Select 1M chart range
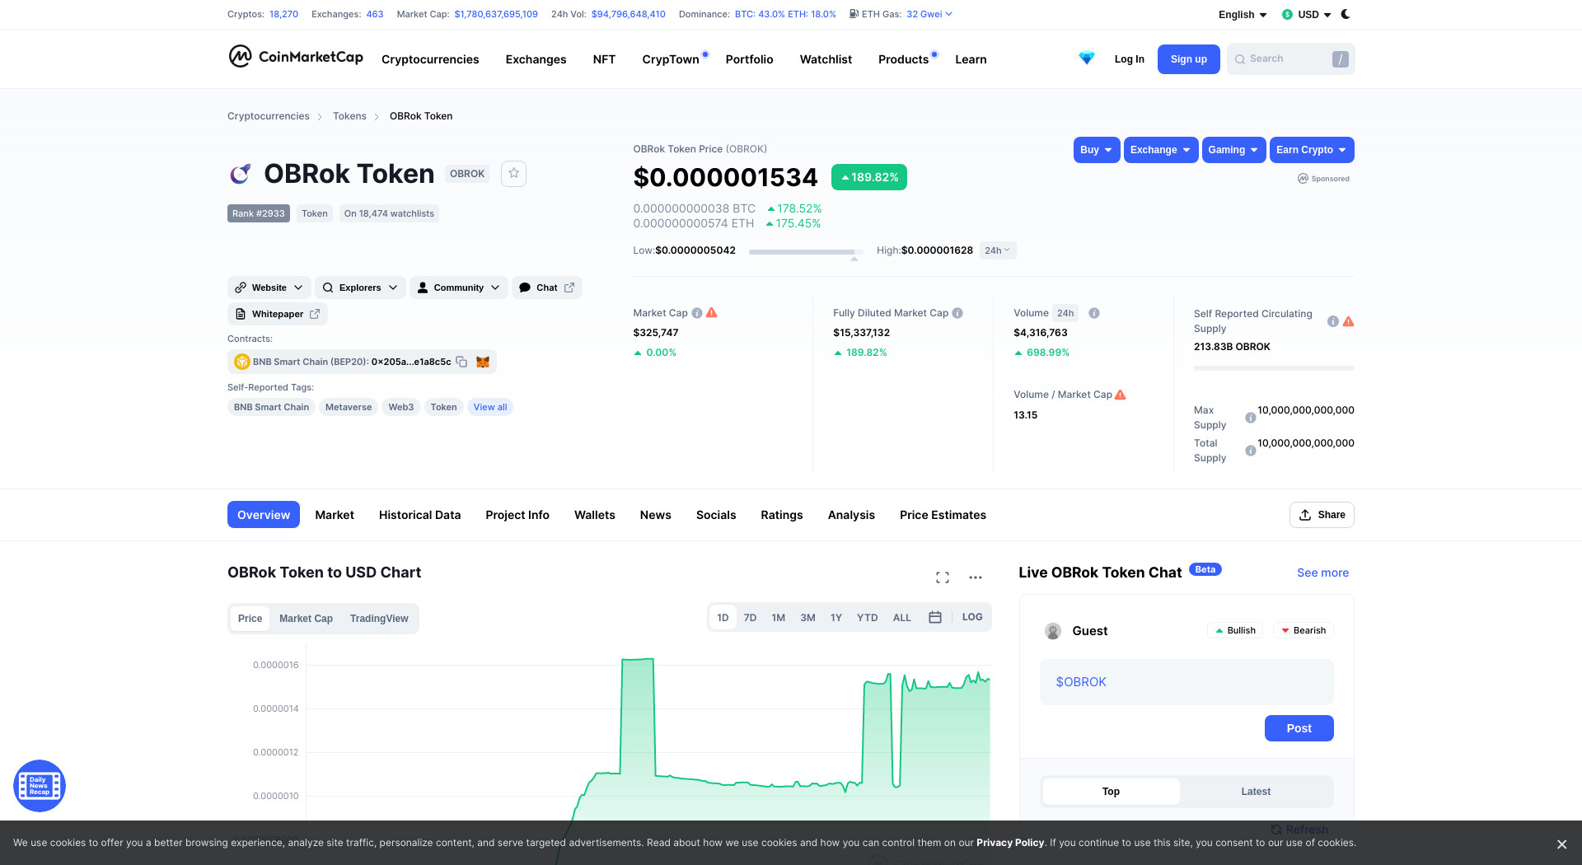This screenshot has height=865, width=1582. [x=778, y=618]
